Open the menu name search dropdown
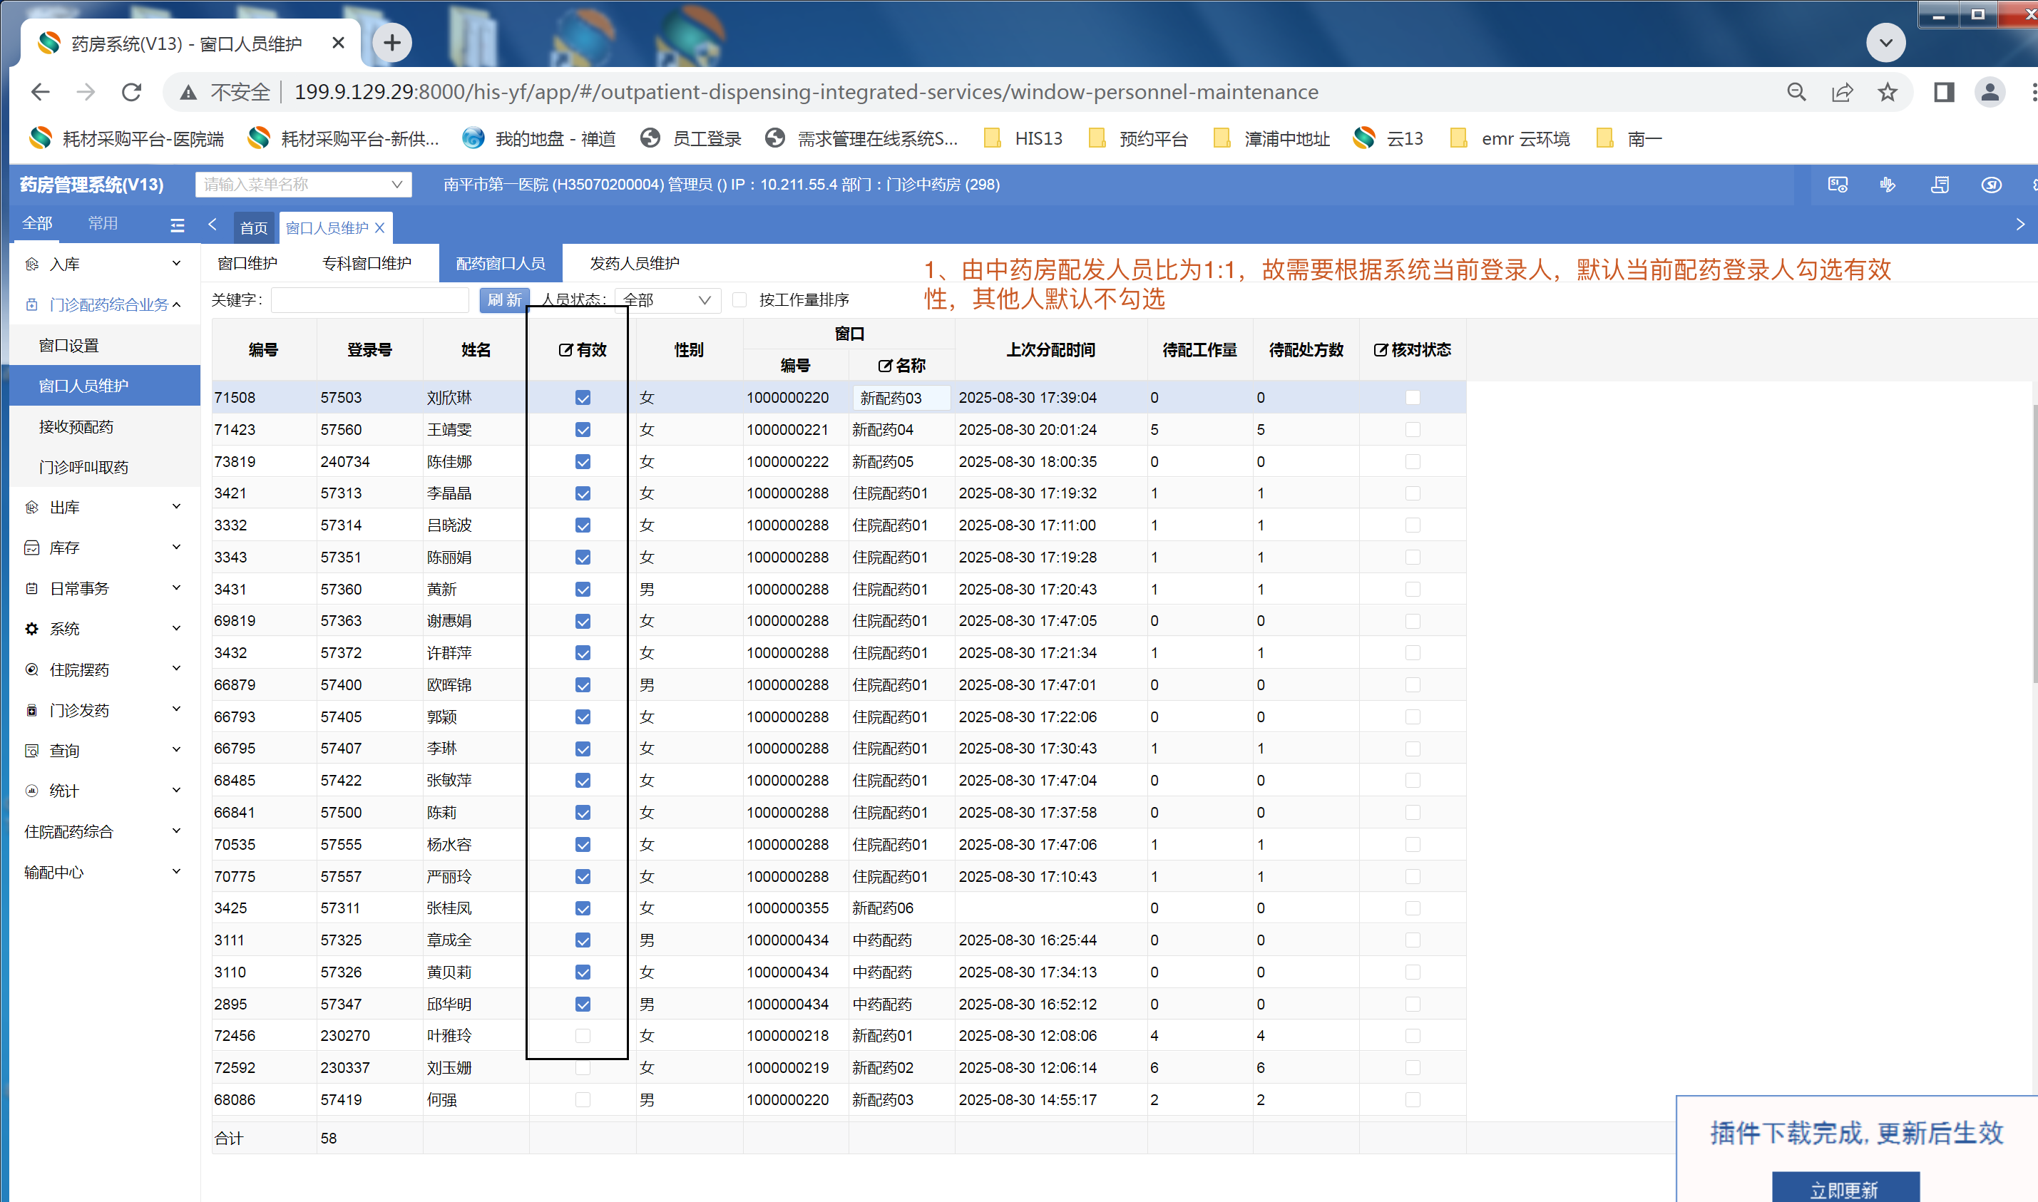2038x1202 pixels. (x=303, y=185)
